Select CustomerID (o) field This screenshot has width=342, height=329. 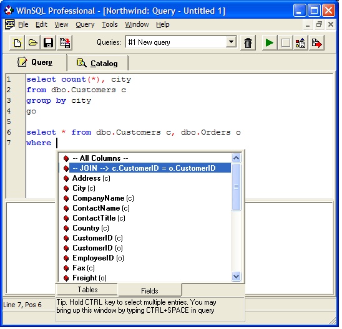145,248
